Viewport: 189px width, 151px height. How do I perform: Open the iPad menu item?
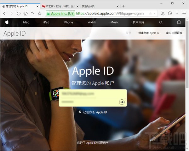click(x=46, y=22)
